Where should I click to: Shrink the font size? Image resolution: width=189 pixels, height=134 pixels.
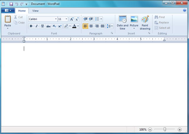tap(77, 19)
